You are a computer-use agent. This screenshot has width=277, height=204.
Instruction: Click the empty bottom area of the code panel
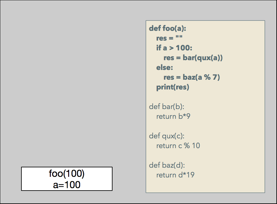coord(205,186)
